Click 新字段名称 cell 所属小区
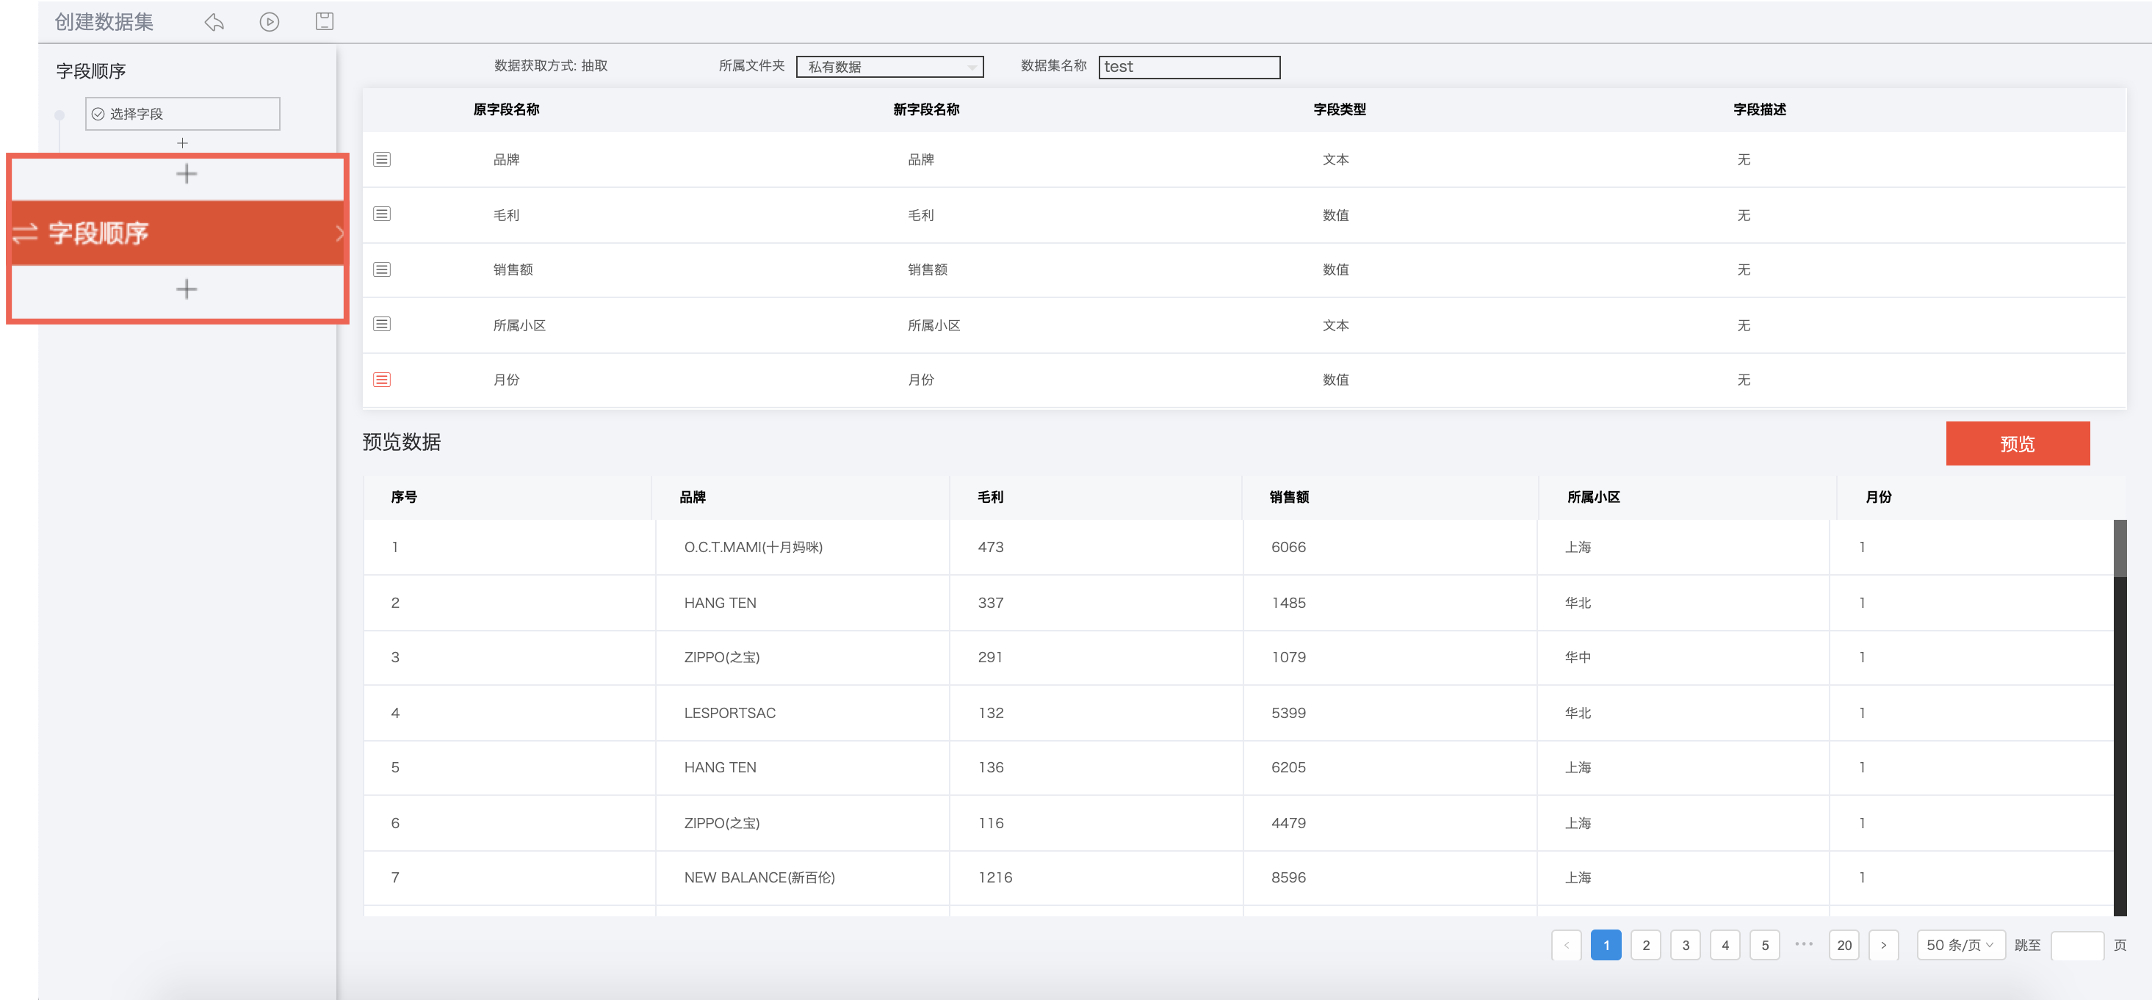This screenshot has width=2152, height=1000. 934,325
